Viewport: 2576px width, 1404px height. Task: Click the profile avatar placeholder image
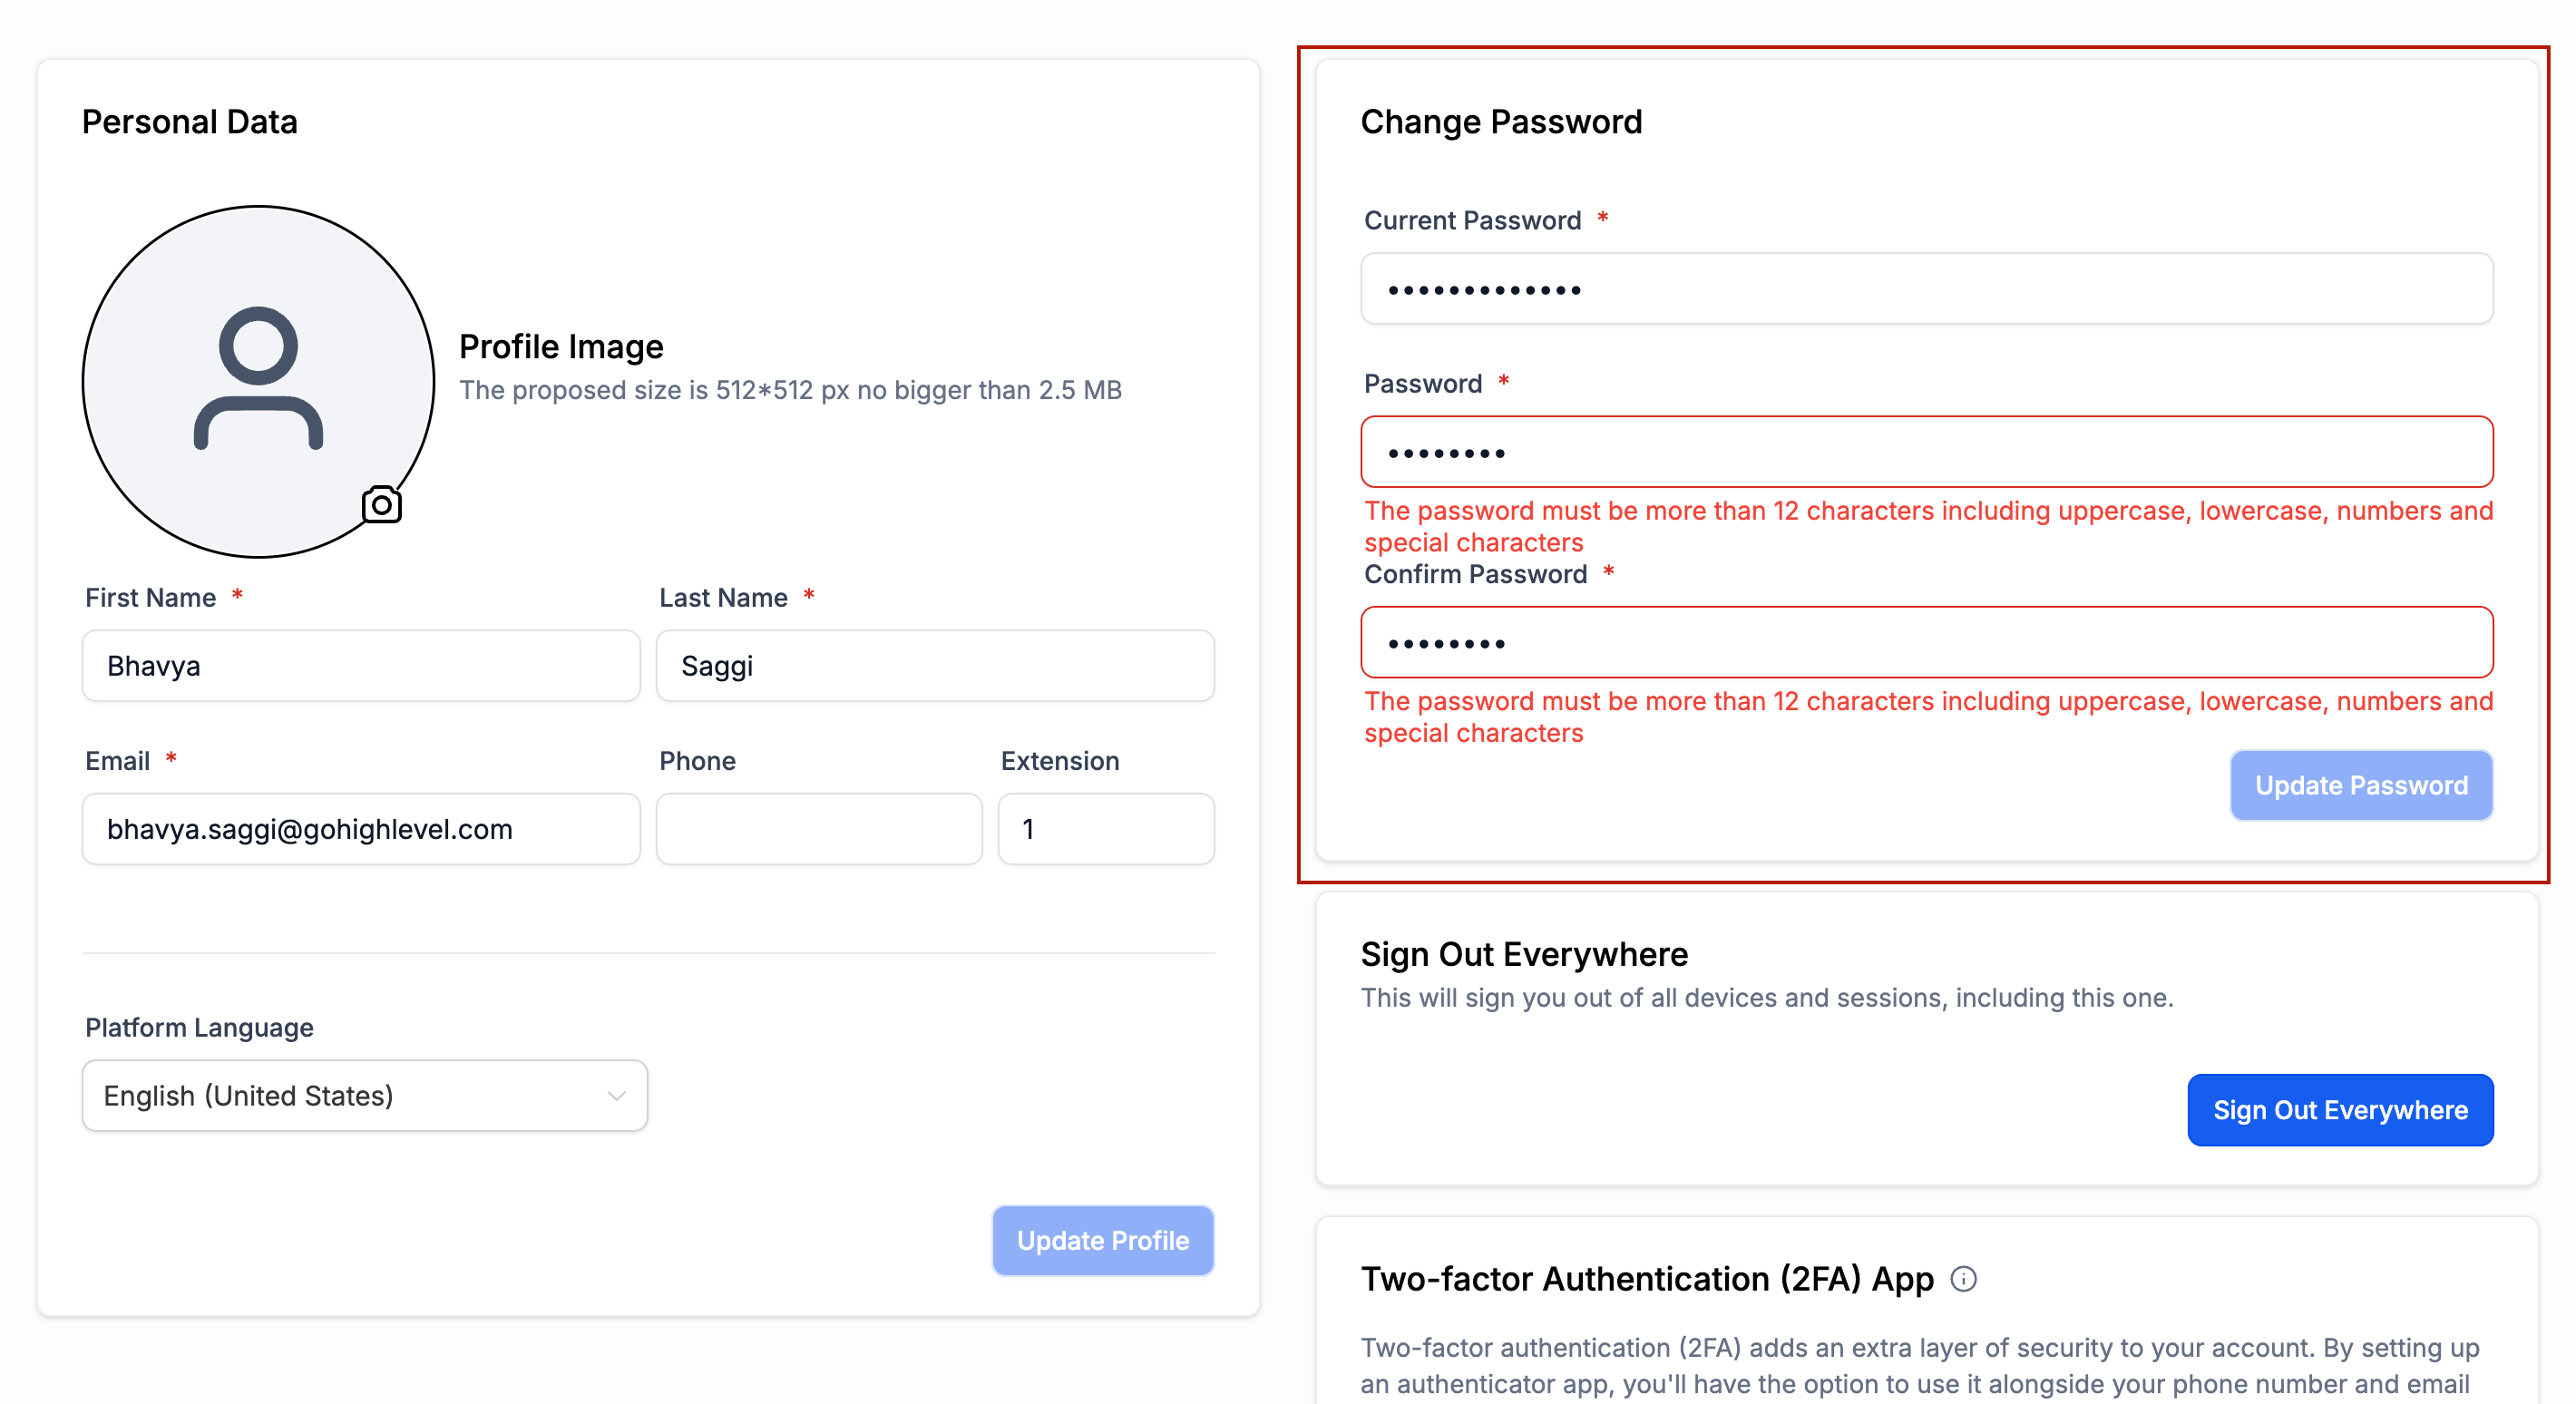click(x=258, y=381)
